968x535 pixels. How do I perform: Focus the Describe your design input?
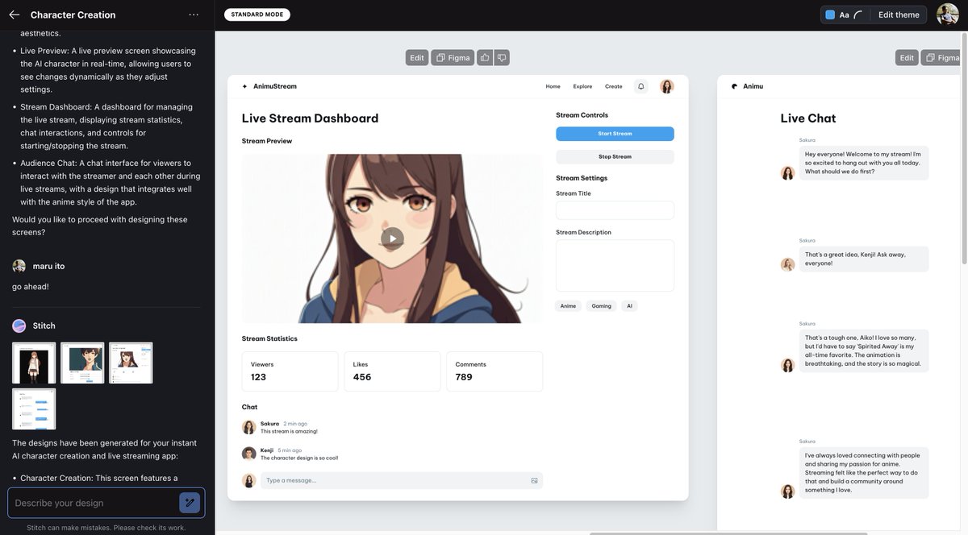pos(93,503)
